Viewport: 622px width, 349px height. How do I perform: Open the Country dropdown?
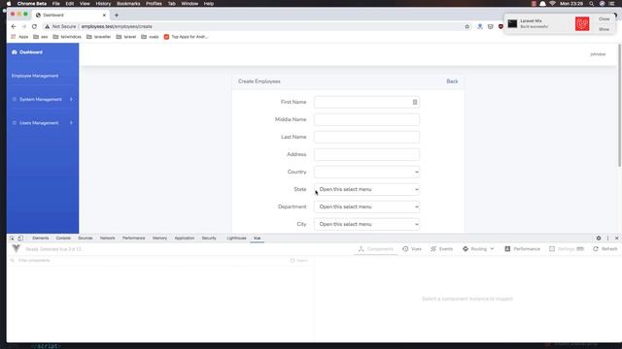click(x=366, y=172)
